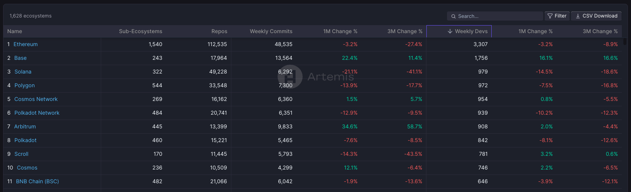Click Solana's repos value 49,228
Screen dimensions: 631x192
click(x=218, y=72)
